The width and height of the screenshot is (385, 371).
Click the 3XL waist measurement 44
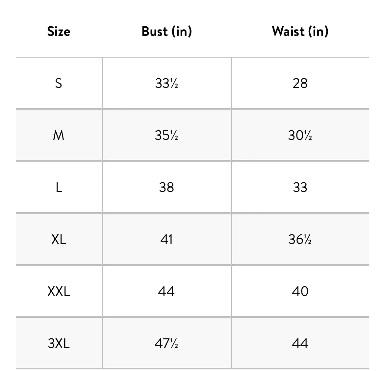(300, 343)
